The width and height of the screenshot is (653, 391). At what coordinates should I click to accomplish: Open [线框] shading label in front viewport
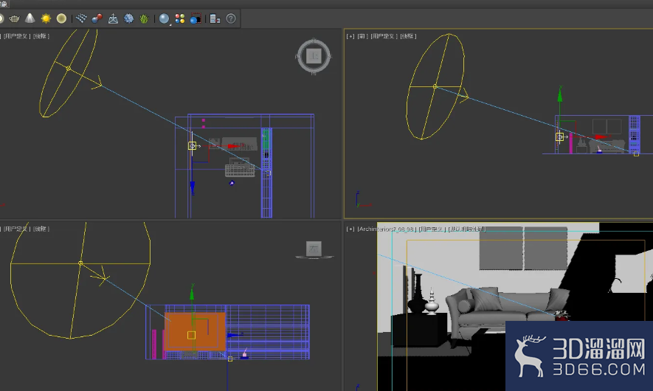click(x=408, y=36)
